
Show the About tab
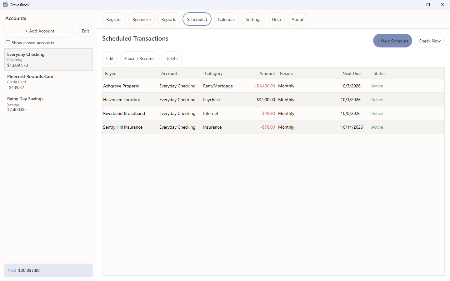297,19
